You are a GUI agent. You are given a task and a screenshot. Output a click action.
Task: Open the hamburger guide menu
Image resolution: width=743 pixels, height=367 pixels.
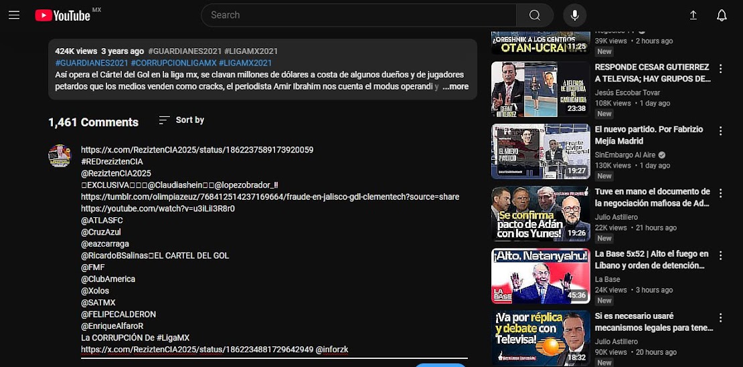14,15
